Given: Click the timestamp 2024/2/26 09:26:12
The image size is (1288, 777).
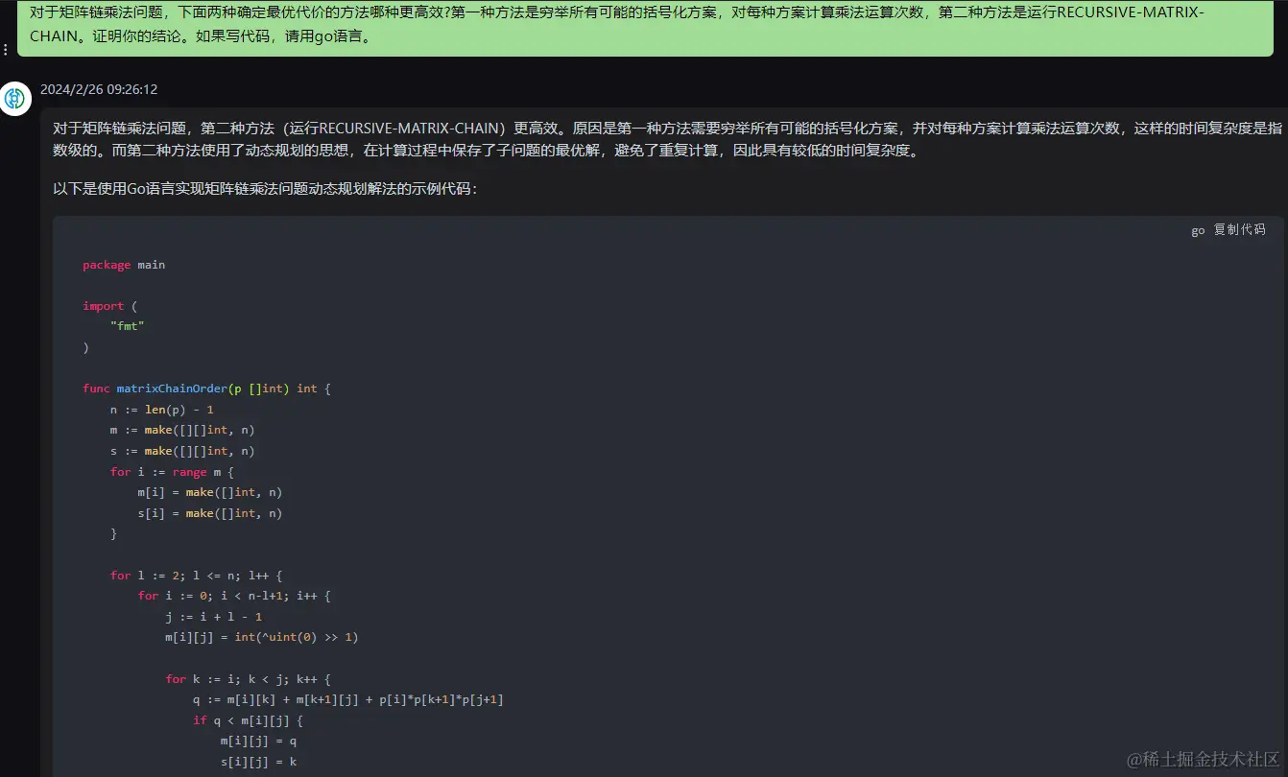Looking at the screenshot, I should click(x=100, y=89).
